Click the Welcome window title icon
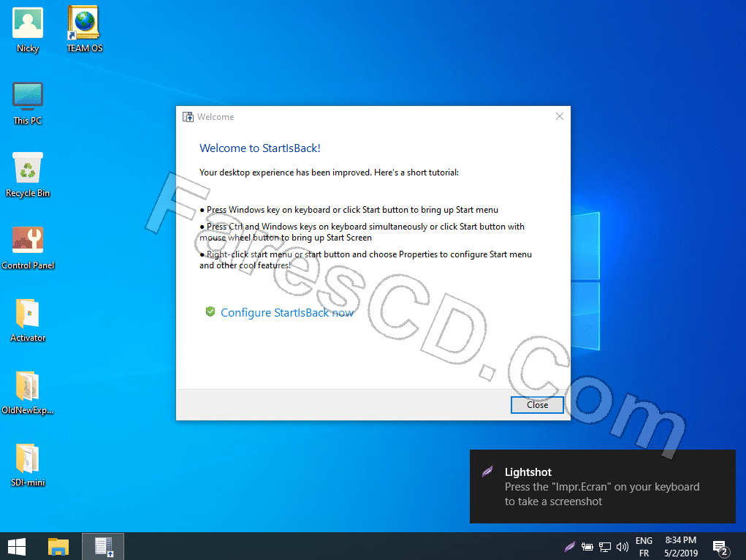Image resolution: width=746 pixels, height=560 pixels. click(188, 117)
